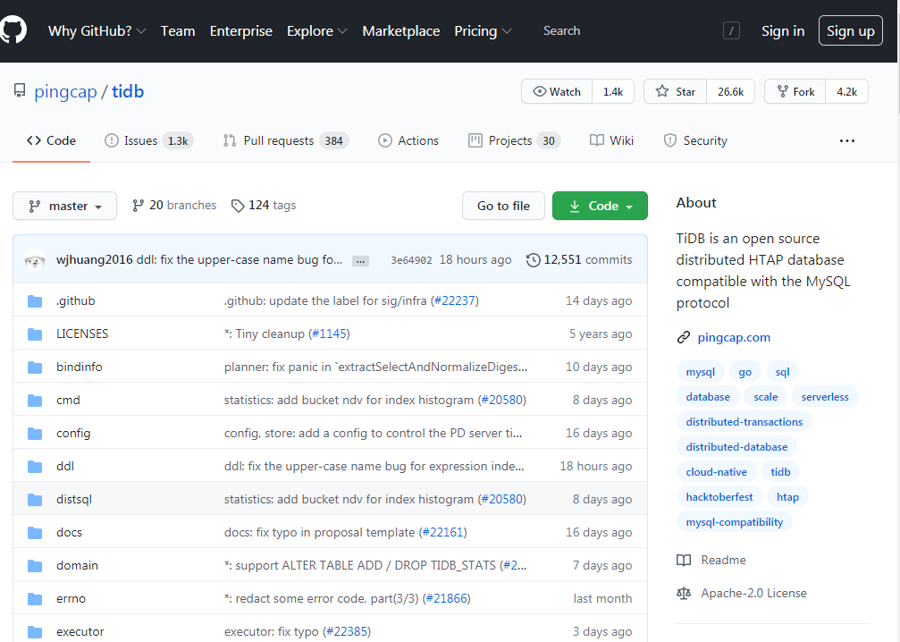
Task: Click wjhuang2016 avatar image
Action: (x=35, y=260)
